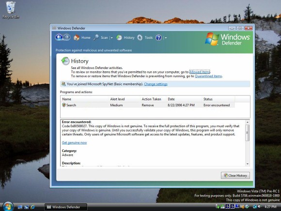The height and width of the screenshot is (211, 281).
Task: Click the details pane scrollbar thumb
Action: pyautogui.click(x=247, y=133)
